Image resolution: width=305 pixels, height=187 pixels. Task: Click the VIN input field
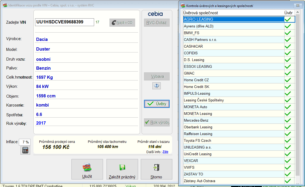64,22
